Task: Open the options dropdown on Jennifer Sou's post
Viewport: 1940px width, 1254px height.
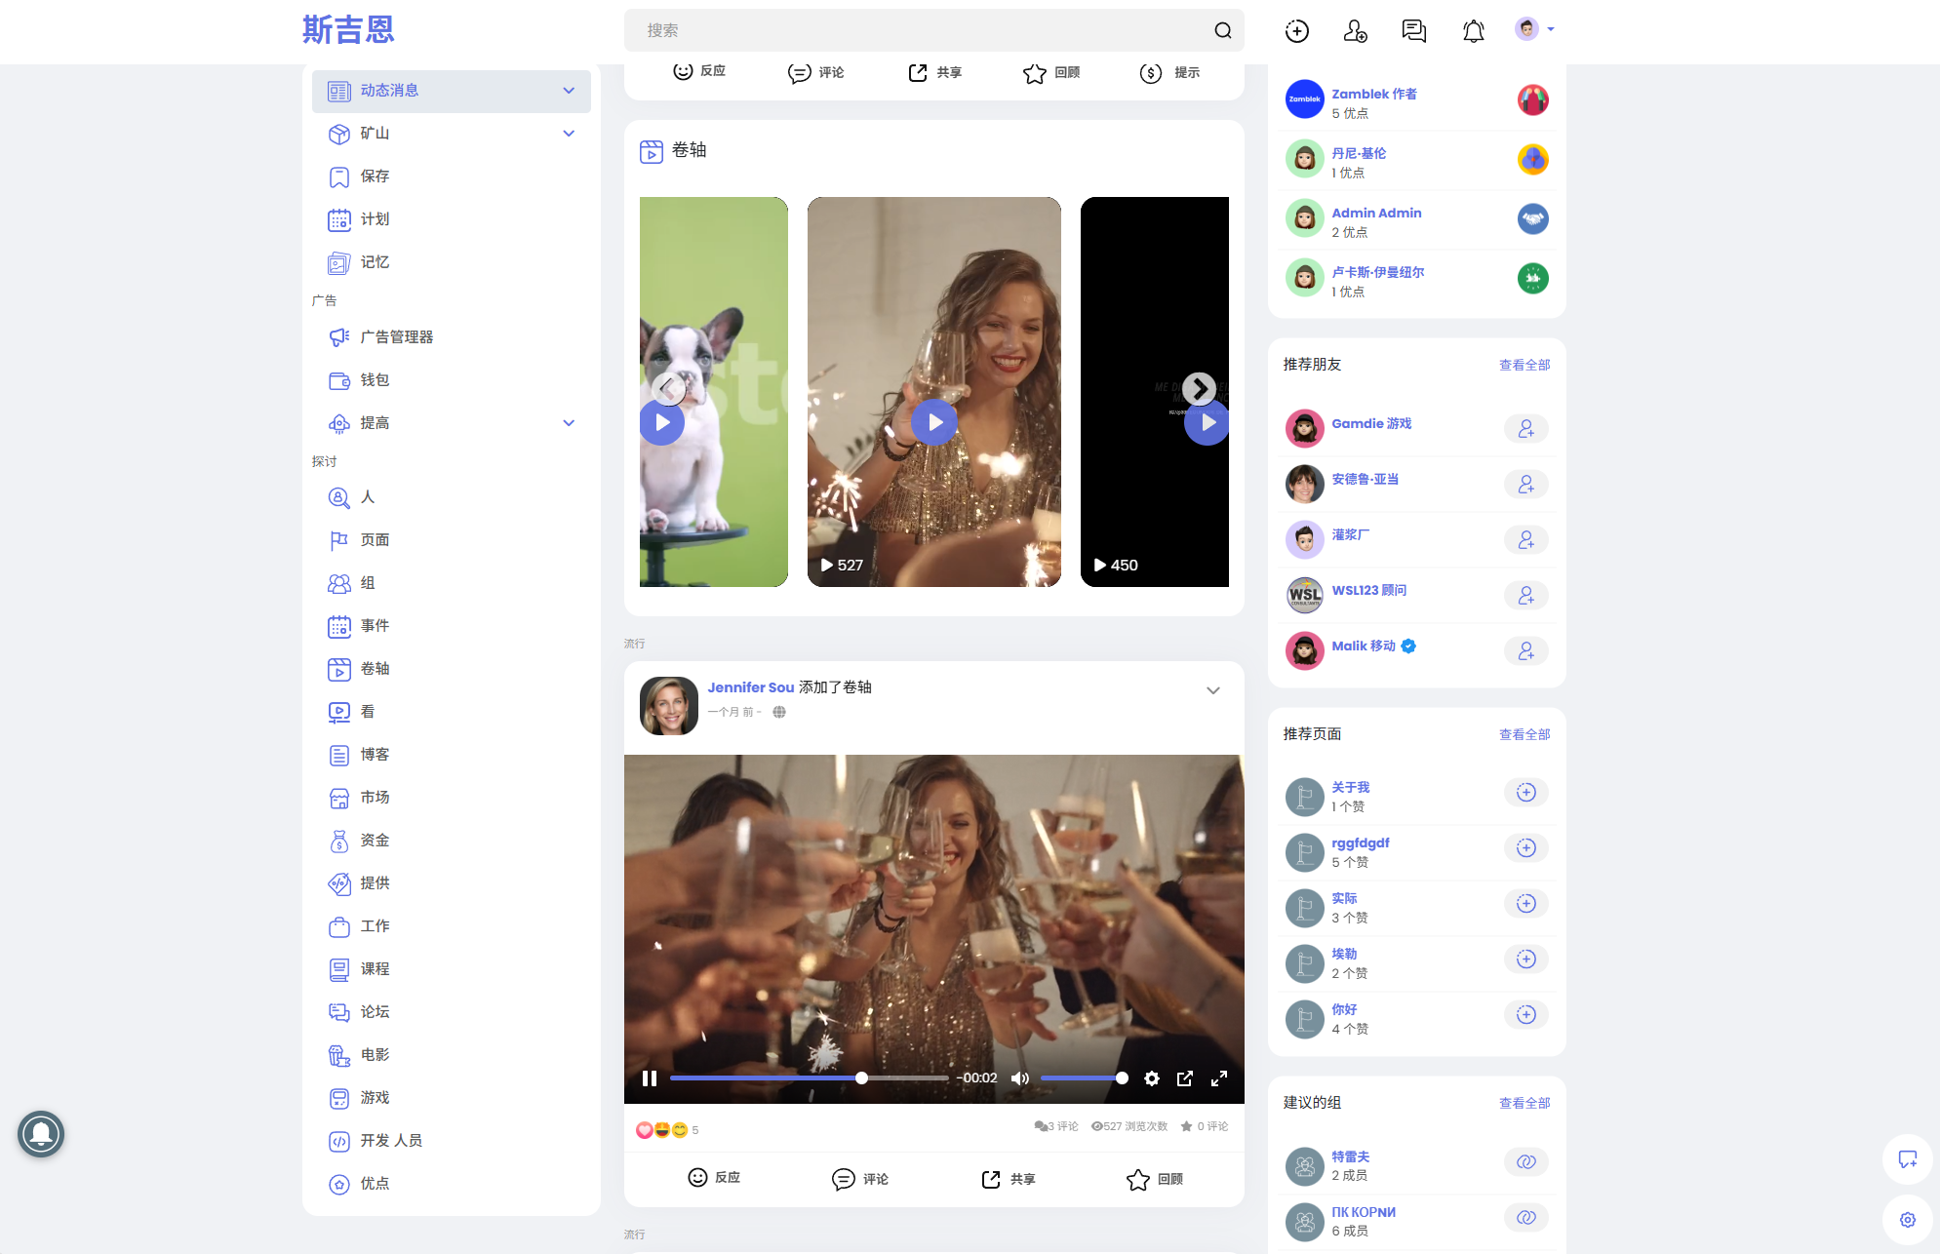Action: pyautogui.click(x=1212, y=689)
